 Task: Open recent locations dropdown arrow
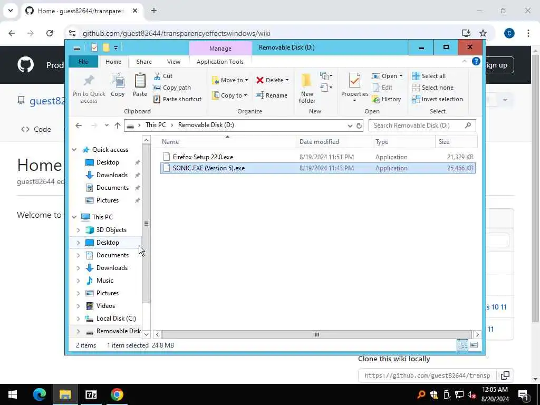(107, 126)
